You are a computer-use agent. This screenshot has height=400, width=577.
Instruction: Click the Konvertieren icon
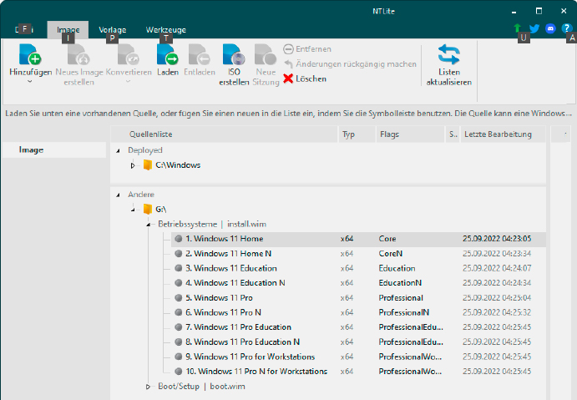pos(129,54)
